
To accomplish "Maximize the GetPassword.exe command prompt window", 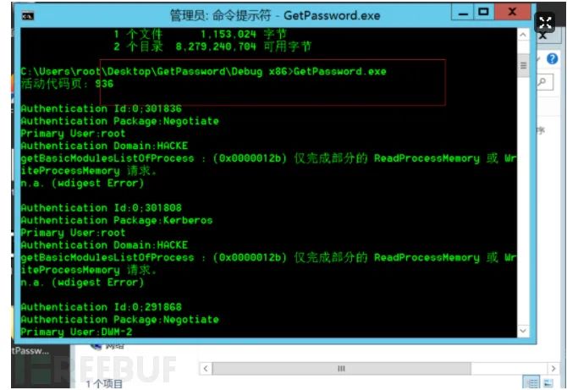I will pos(483,13).
